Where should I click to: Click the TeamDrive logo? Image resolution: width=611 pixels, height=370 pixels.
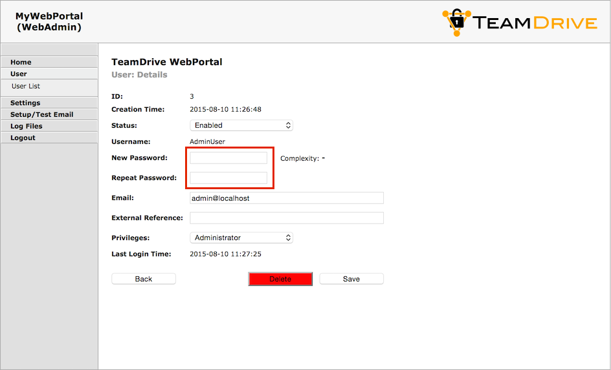(x=520, y=23)
